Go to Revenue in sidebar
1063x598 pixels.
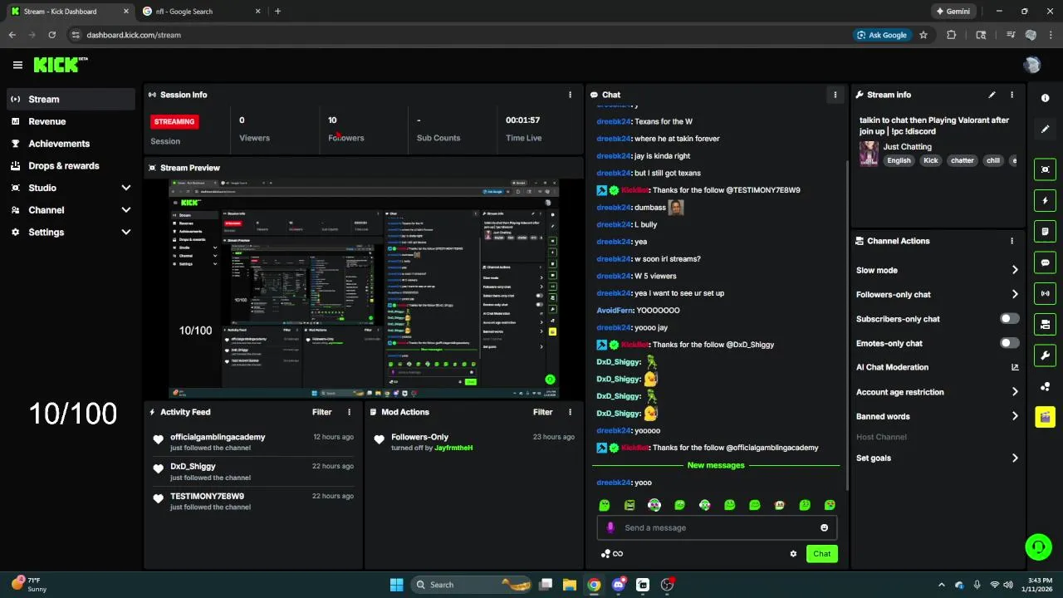pos(71,121)
